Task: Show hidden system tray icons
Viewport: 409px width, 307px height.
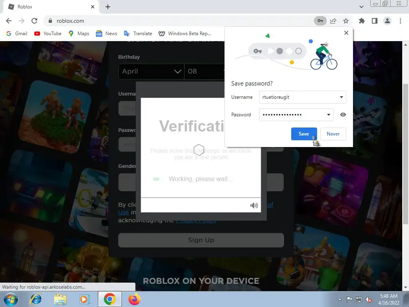Action: (340, 299)
